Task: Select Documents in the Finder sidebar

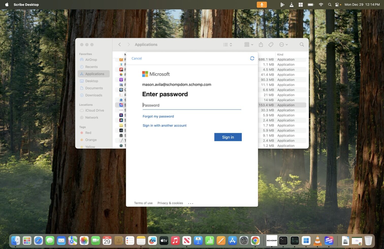Action: click(93, 88)
